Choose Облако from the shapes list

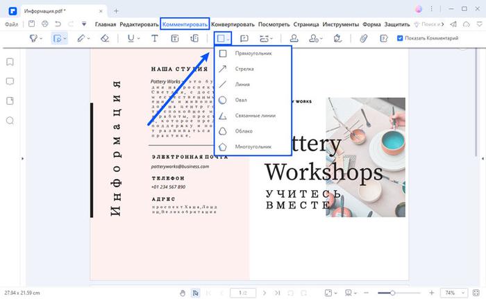pyautogui.click(x=244, y=131)
